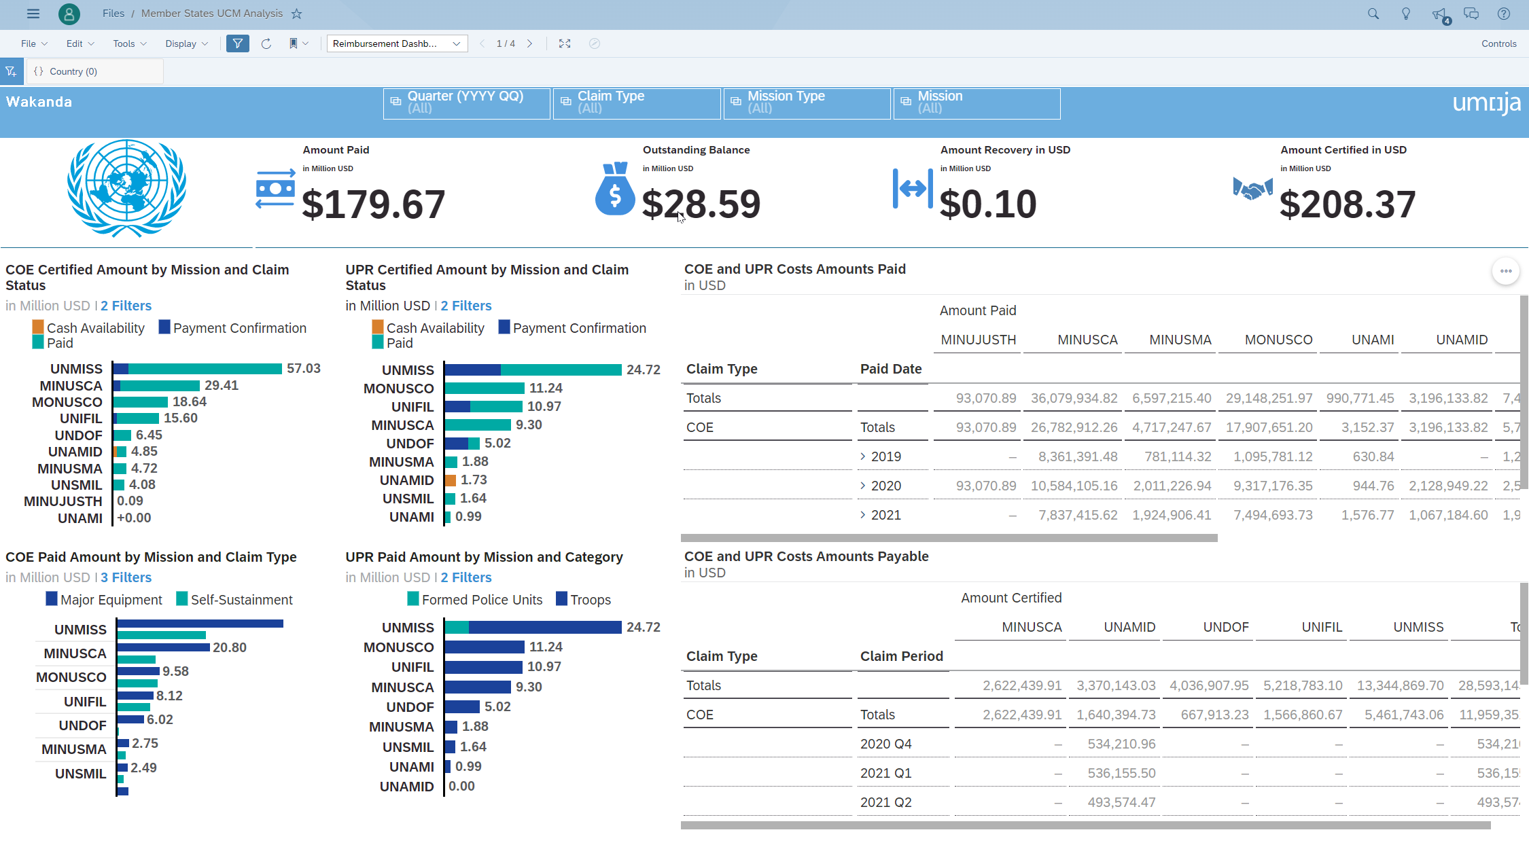Open the announcements megaphone with 4 notifications
Viewport: 1529px width, 845px height.
click(x=1439, y=14)
